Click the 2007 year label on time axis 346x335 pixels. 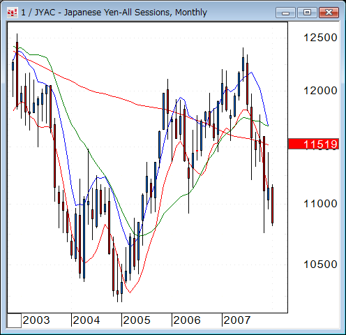coord(237,320)
